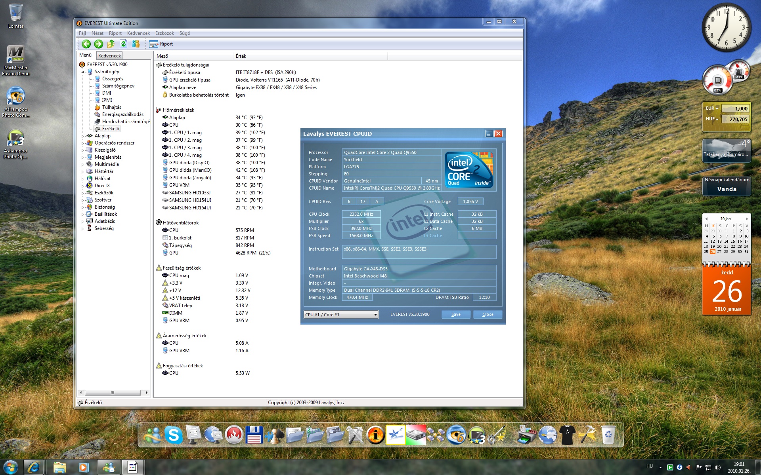This screenshot has height=475, width=761.
Task: Expand the Kiszolgáló tree node
Action: [x=83, y=150]
